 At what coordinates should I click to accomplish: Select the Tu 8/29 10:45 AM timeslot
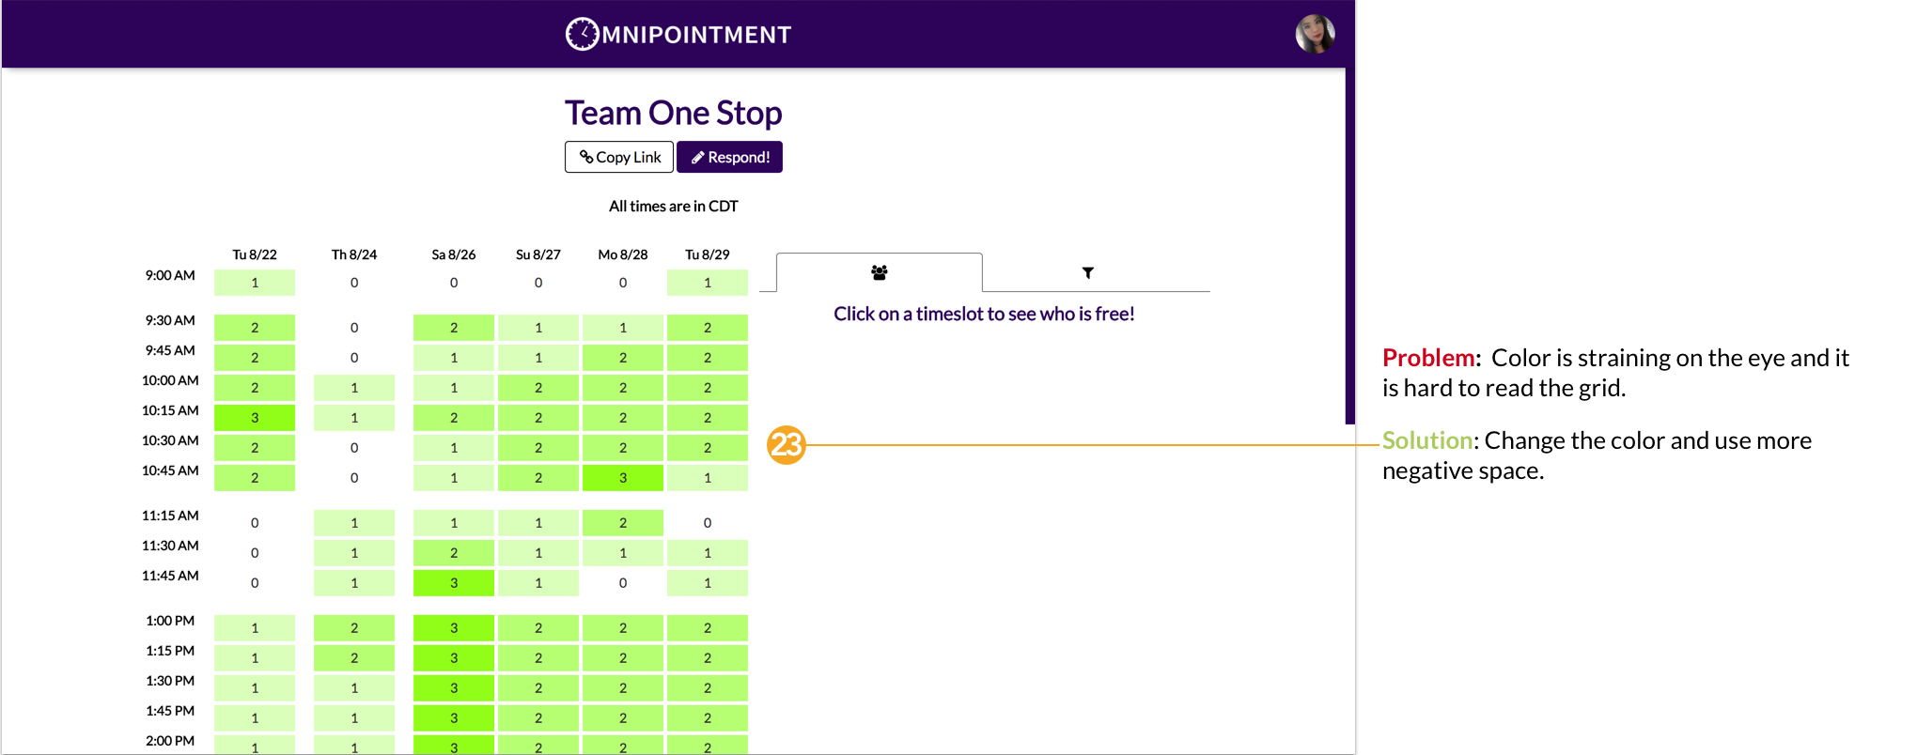pyautogui.click(x=708, y=478)
